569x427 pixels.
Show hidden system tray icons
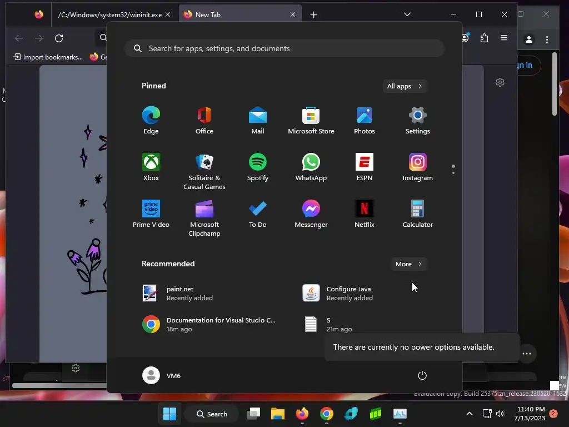[469, 414]
